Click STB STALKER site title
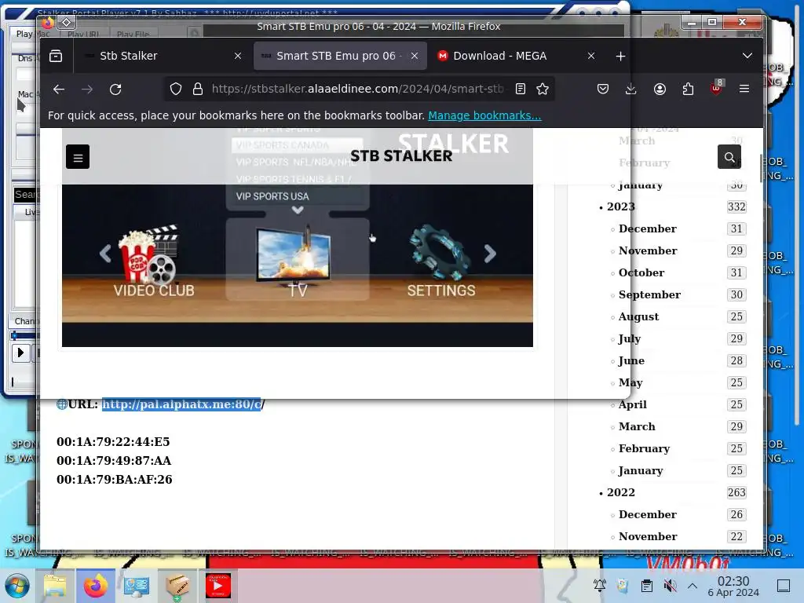804x603 pixels. point(401,156)
